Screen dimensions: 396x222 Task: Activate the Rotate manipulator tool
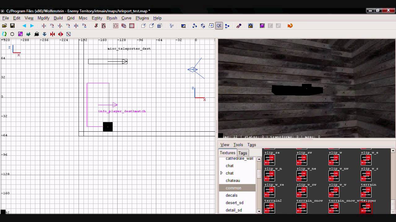[203, 26]
